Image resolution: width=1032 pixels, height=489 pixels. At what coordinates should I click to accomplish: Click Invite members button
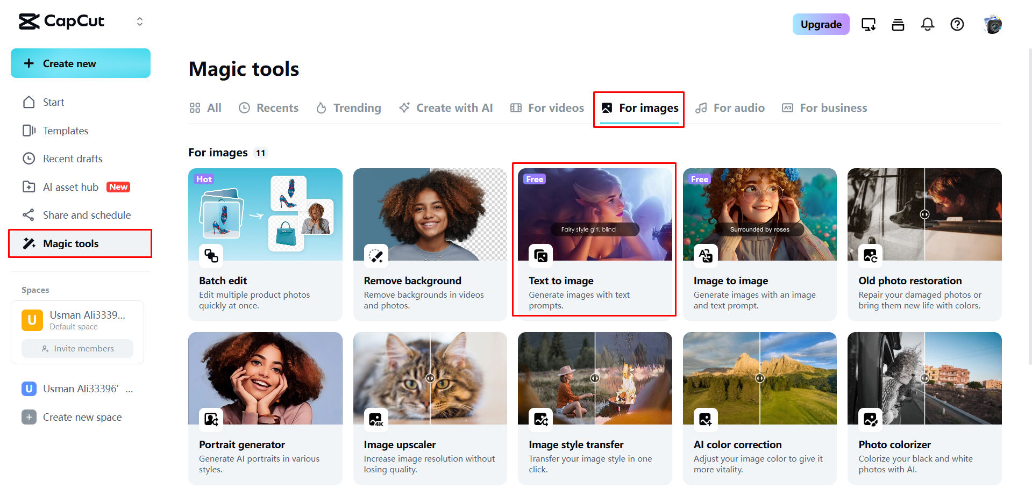point(77,349)
